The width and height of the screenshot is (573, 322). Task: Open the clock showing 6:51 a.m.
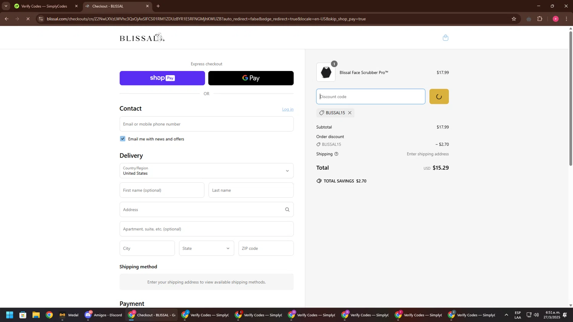[x=553, y=315]
